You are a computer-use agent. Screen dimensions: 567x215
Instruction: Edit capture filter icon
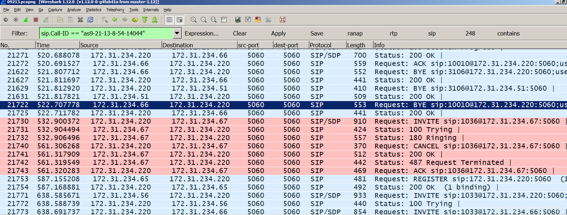(x=238, y=20)
